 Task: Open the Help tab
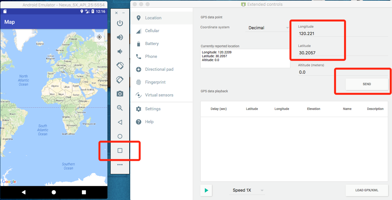pos(161,122)
